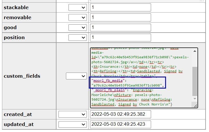Open the position function dropdown
The image size is (209, 132).
77,37
